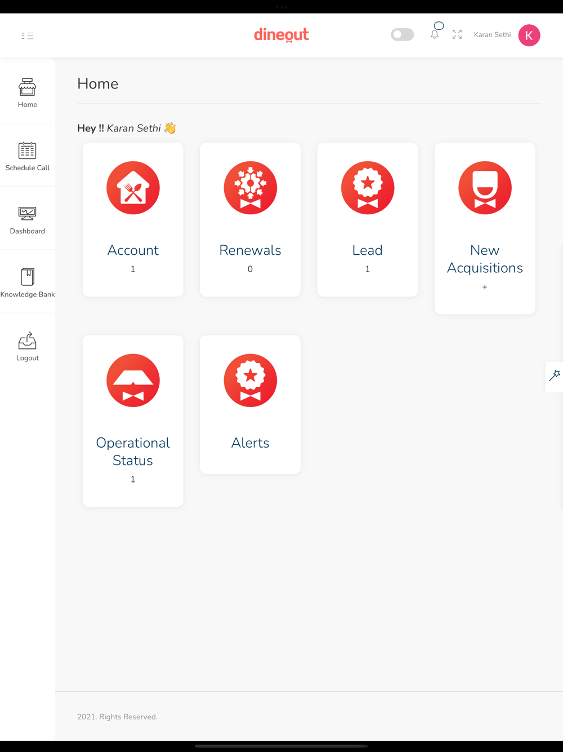Click the pin icon on right edge
563x752 pixels.
555,376
